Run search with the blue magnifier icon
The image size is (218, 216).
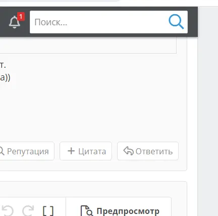click(x=176, y=22)
